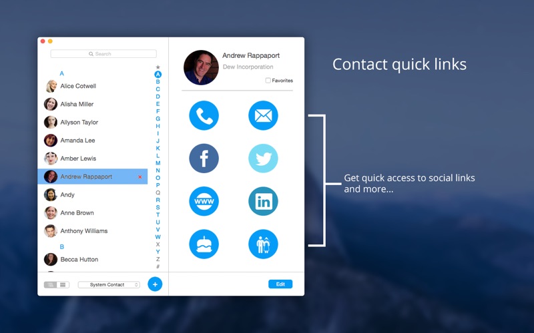This screenshot has width=534, height=333.
Task: Jump to letter D in index
Action: coord(158,97)
